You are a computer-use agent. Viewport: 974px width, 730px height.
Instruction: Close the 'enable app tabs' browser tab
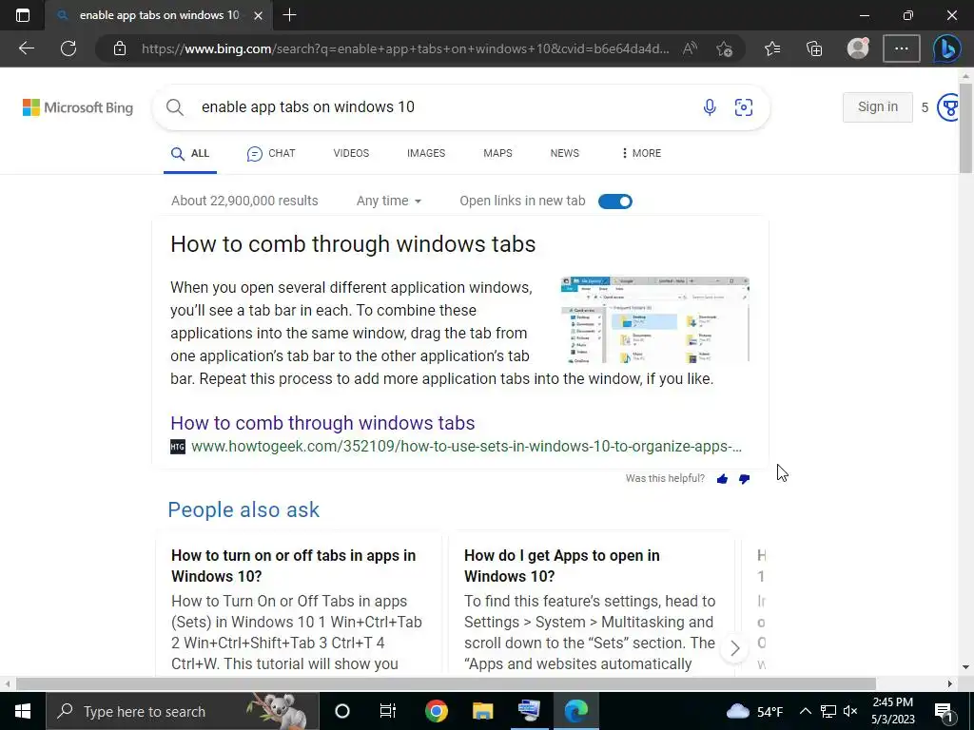258,15
